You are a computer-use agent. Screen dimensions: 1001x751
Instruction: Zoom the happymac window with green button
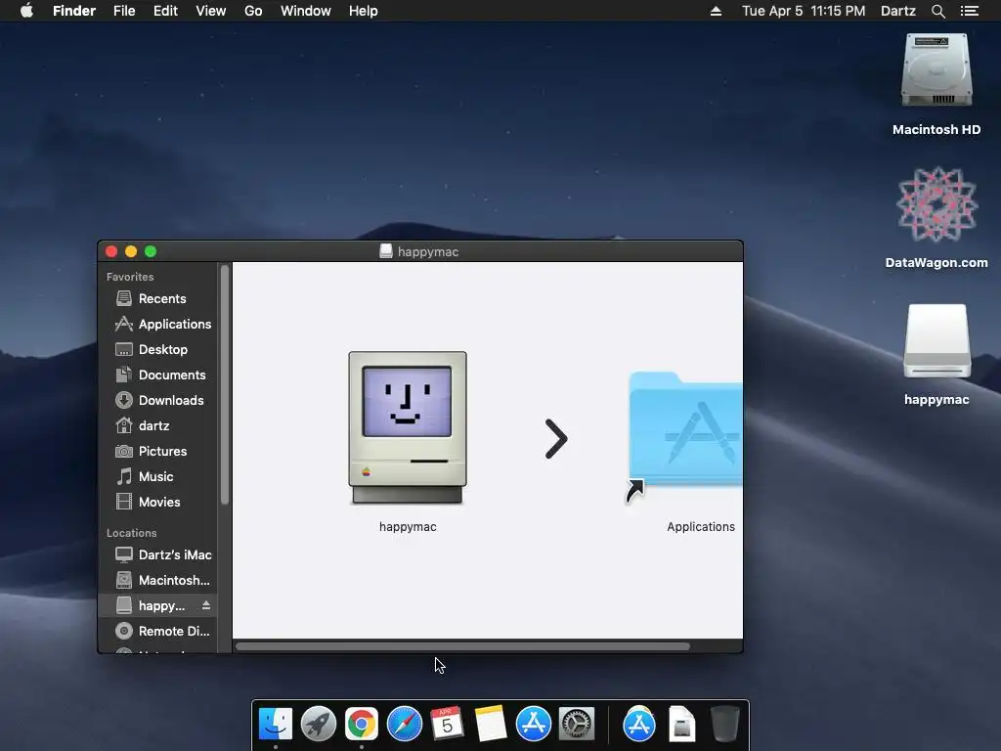pyautogui.click(x=151, y=251)
